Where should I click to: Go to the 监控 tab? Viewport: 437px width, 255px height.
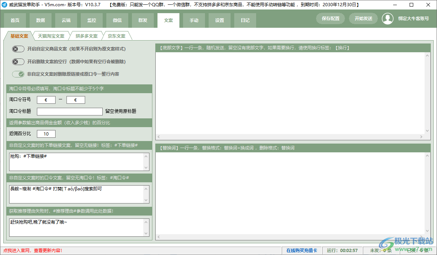pos(92,20)
